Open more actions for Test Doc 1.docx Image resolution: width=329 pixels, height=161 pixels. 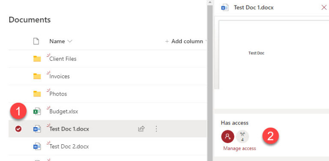[x=156, y=129]
